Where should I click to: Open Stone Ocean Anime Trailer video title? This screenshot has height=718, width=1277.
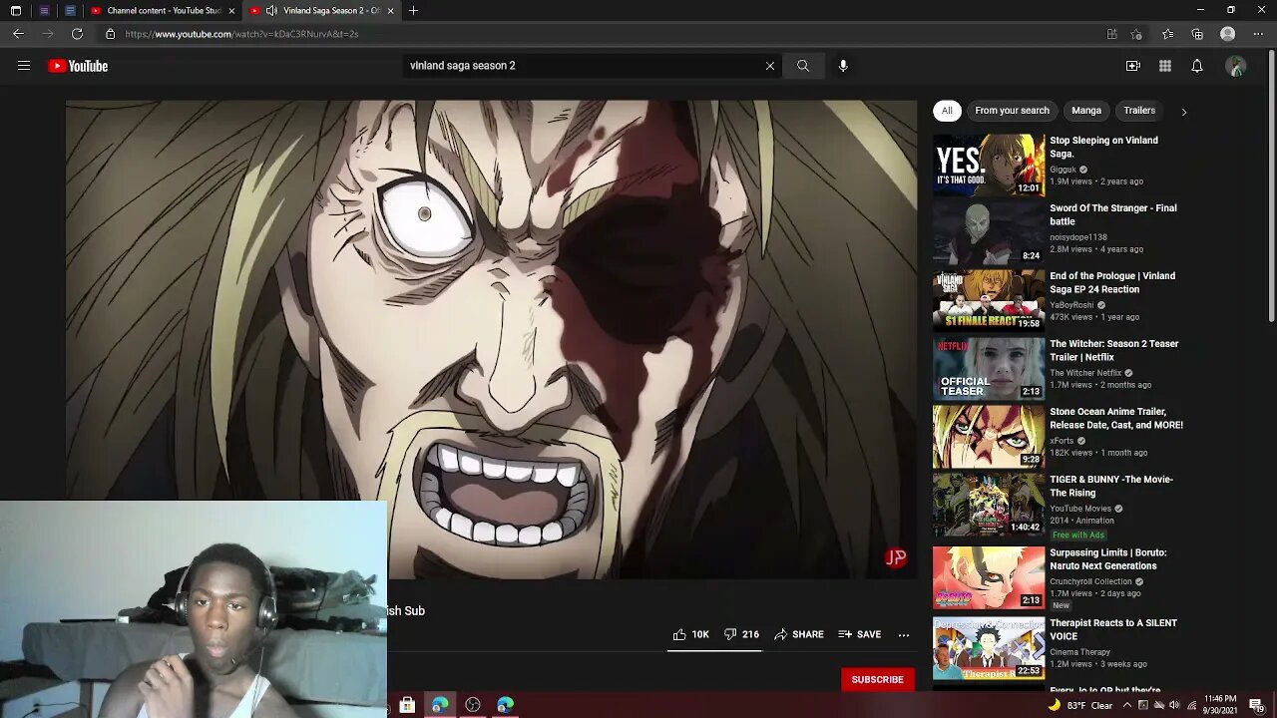[1116, 418]
